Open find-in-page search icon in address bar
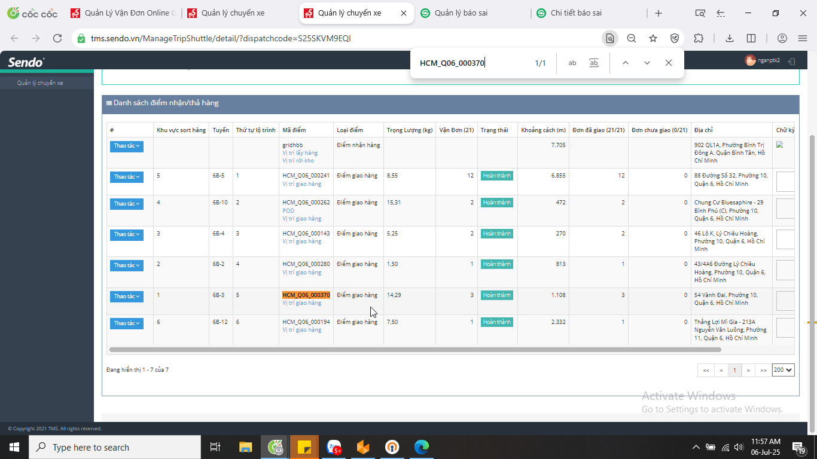This screenshot has height=459, width=817. point(609,38)
